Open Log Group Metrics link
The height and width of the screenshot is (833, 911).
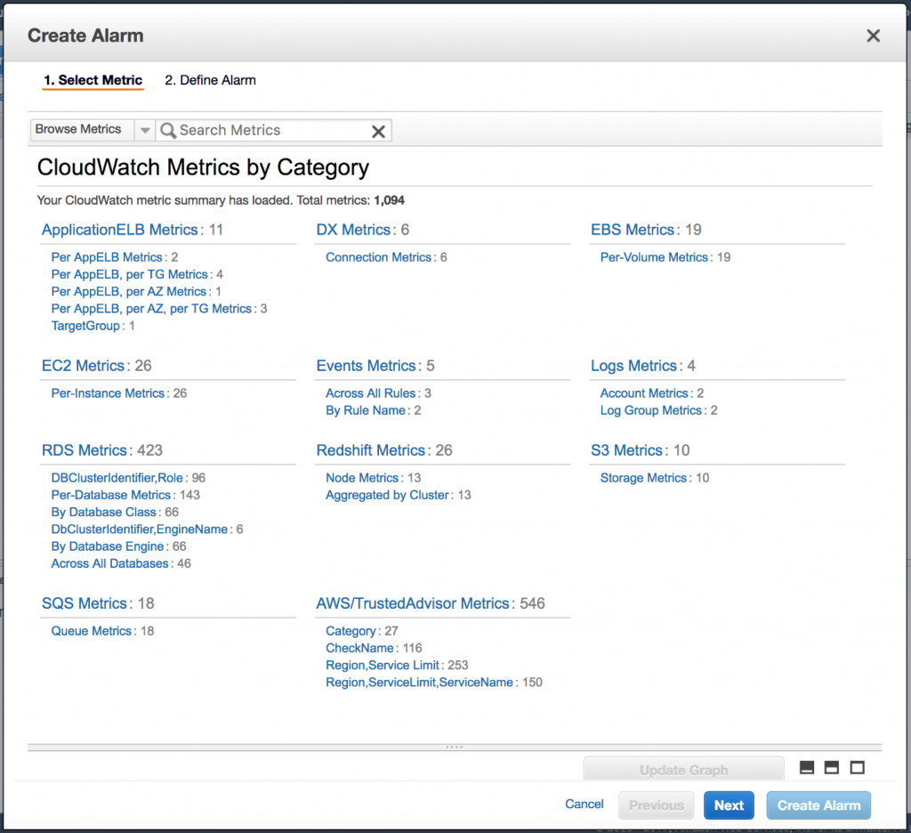(x=650, y=410)
